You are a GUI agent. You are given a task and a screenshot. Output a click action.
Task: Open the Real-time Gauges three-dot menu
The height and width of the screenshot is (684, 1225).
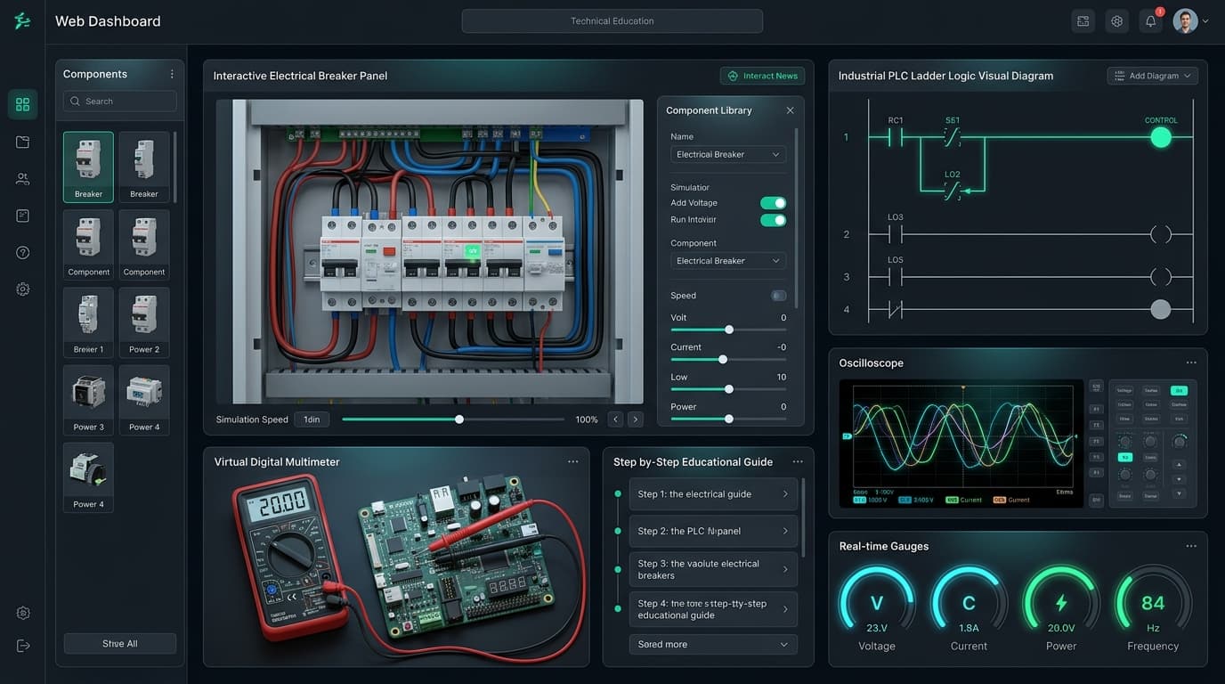point(1191,546)
